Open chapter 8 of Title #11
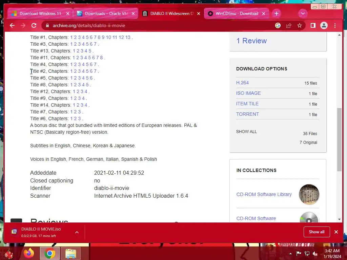The image size is (347, 260). click(101, 58)
